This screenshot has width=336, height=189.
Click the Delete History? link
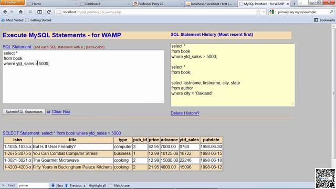click(x=185, y=113)
